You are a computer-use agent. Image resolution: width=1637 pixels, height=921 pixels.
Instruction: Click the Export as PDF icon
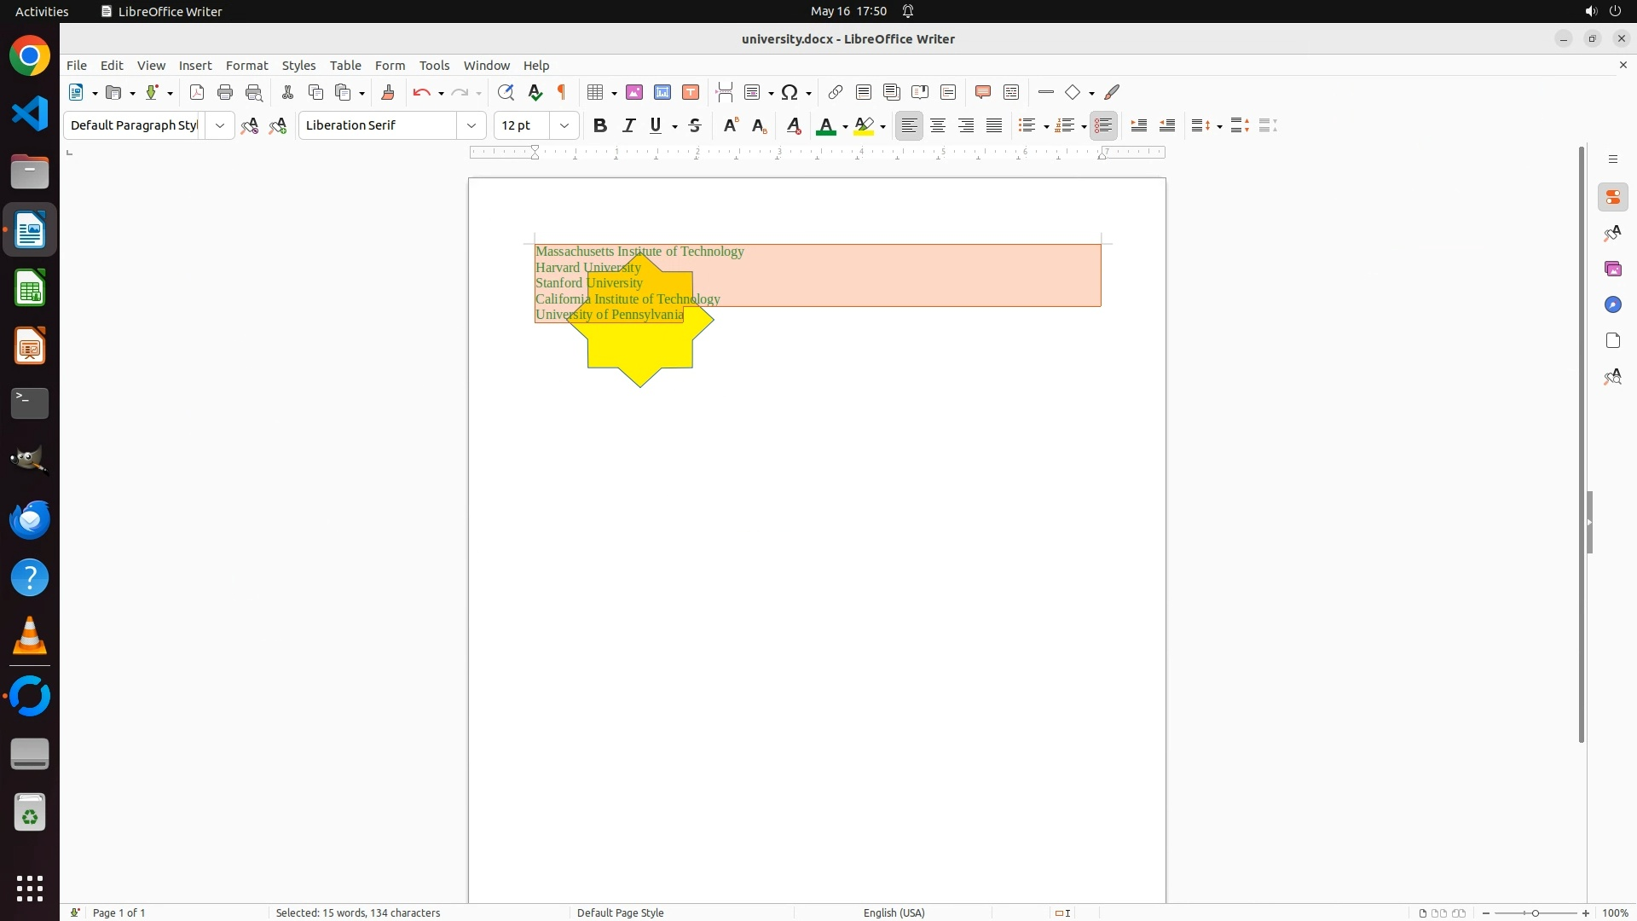click(197, 93)
